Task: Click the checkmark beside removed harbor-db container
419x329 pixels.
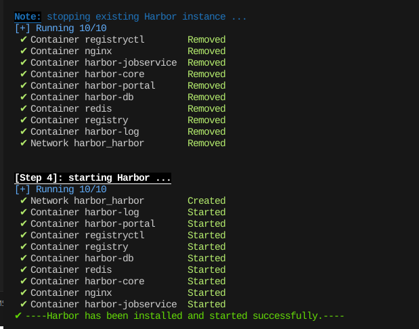Action: click(24, 97)
